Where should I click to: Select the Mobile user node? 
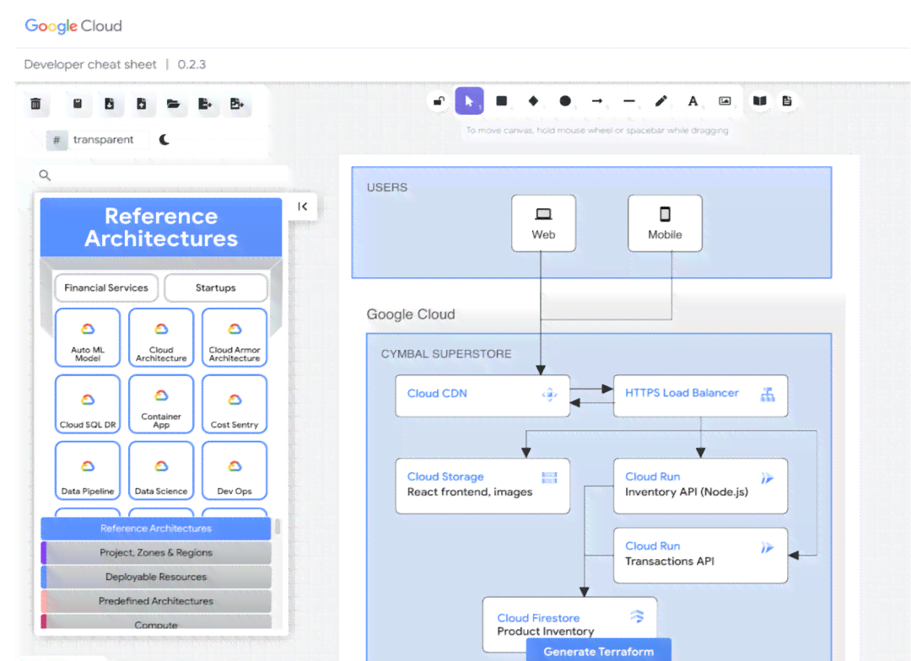click(665, 223)
